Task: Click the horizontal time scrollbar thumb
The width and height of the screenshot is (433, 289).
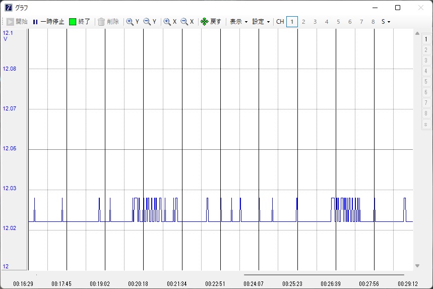Action: click(324, 275)
